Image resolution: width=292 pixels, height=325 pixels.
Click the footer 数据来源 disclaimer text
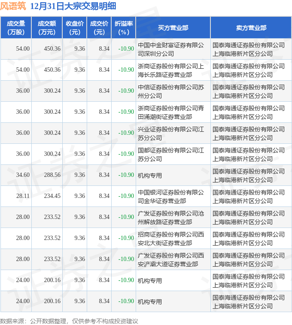pyautogui.click(x=69, y=321)
